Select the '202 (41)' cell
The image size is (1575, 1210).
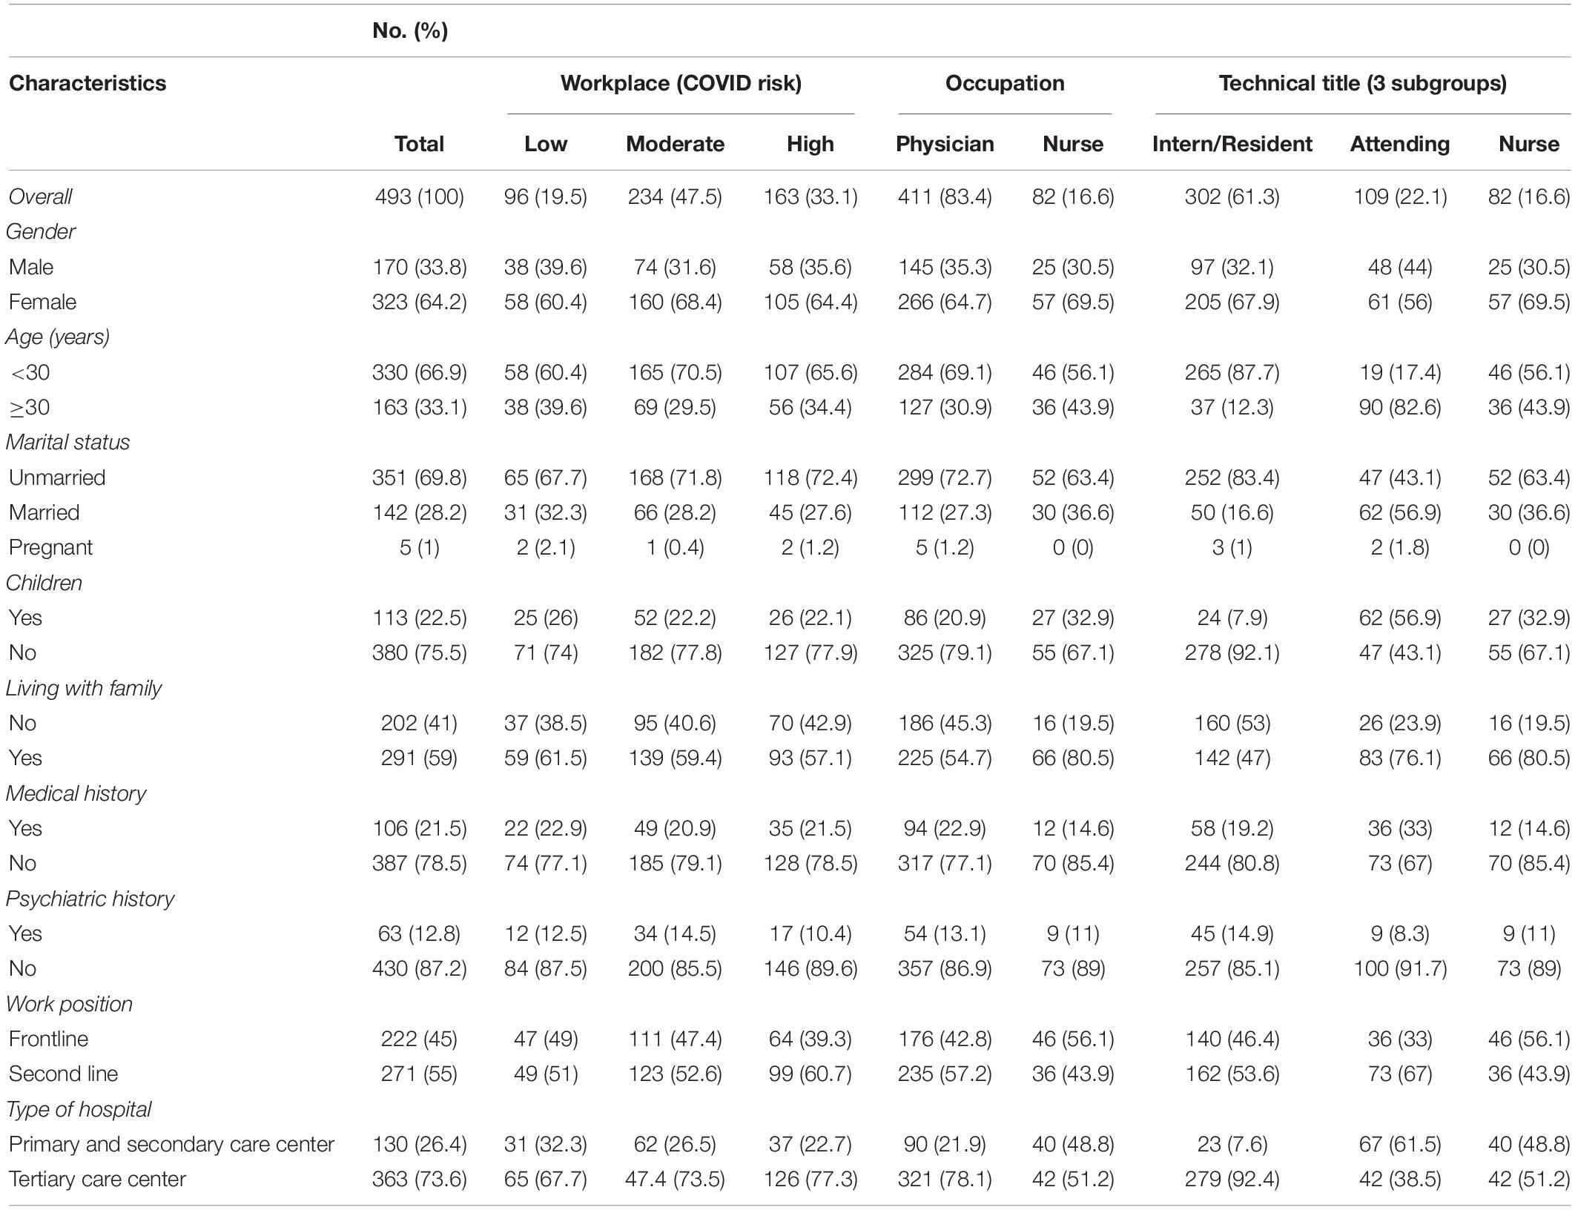(419, 723)
